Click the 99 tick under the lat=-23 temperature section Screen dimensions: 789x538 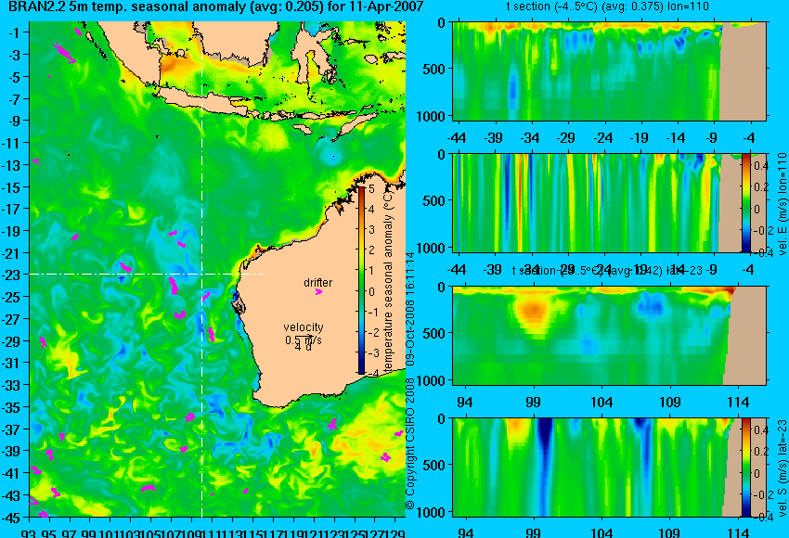pyautogui.click(x=533, y=402)
